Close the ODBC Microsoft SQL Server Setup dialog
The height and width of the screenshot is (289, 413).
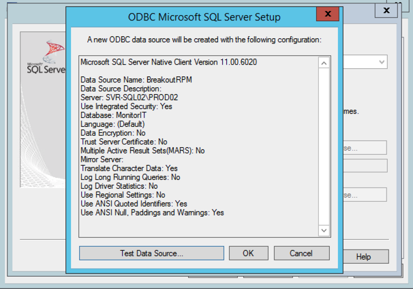point(328,14)
